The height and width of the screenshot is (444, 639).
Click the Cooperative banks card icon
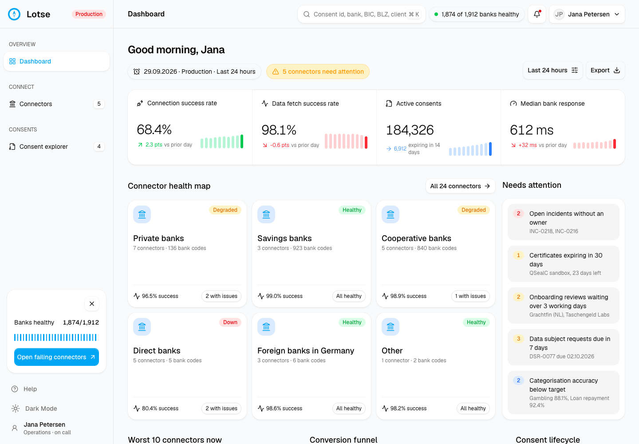tap(390, 214)
